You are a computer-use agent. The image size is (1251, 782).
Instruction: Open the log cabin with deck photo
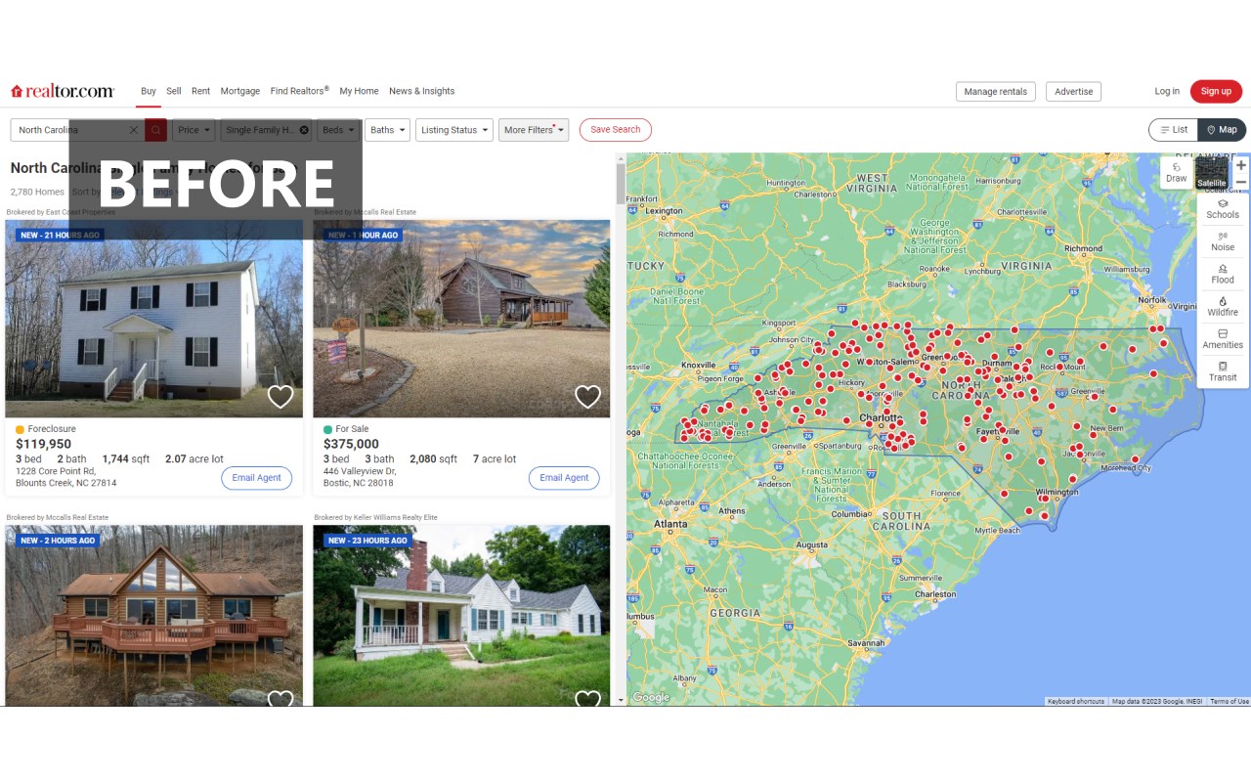click(x=153, y=616)
